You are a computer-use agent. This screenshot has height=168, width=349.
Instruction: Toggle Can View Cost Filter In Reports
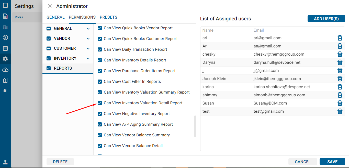[x=100, y=82]
